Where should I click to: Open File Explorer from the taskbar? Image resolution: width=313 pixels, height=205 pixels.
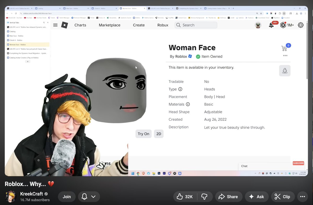coord(154,173)
